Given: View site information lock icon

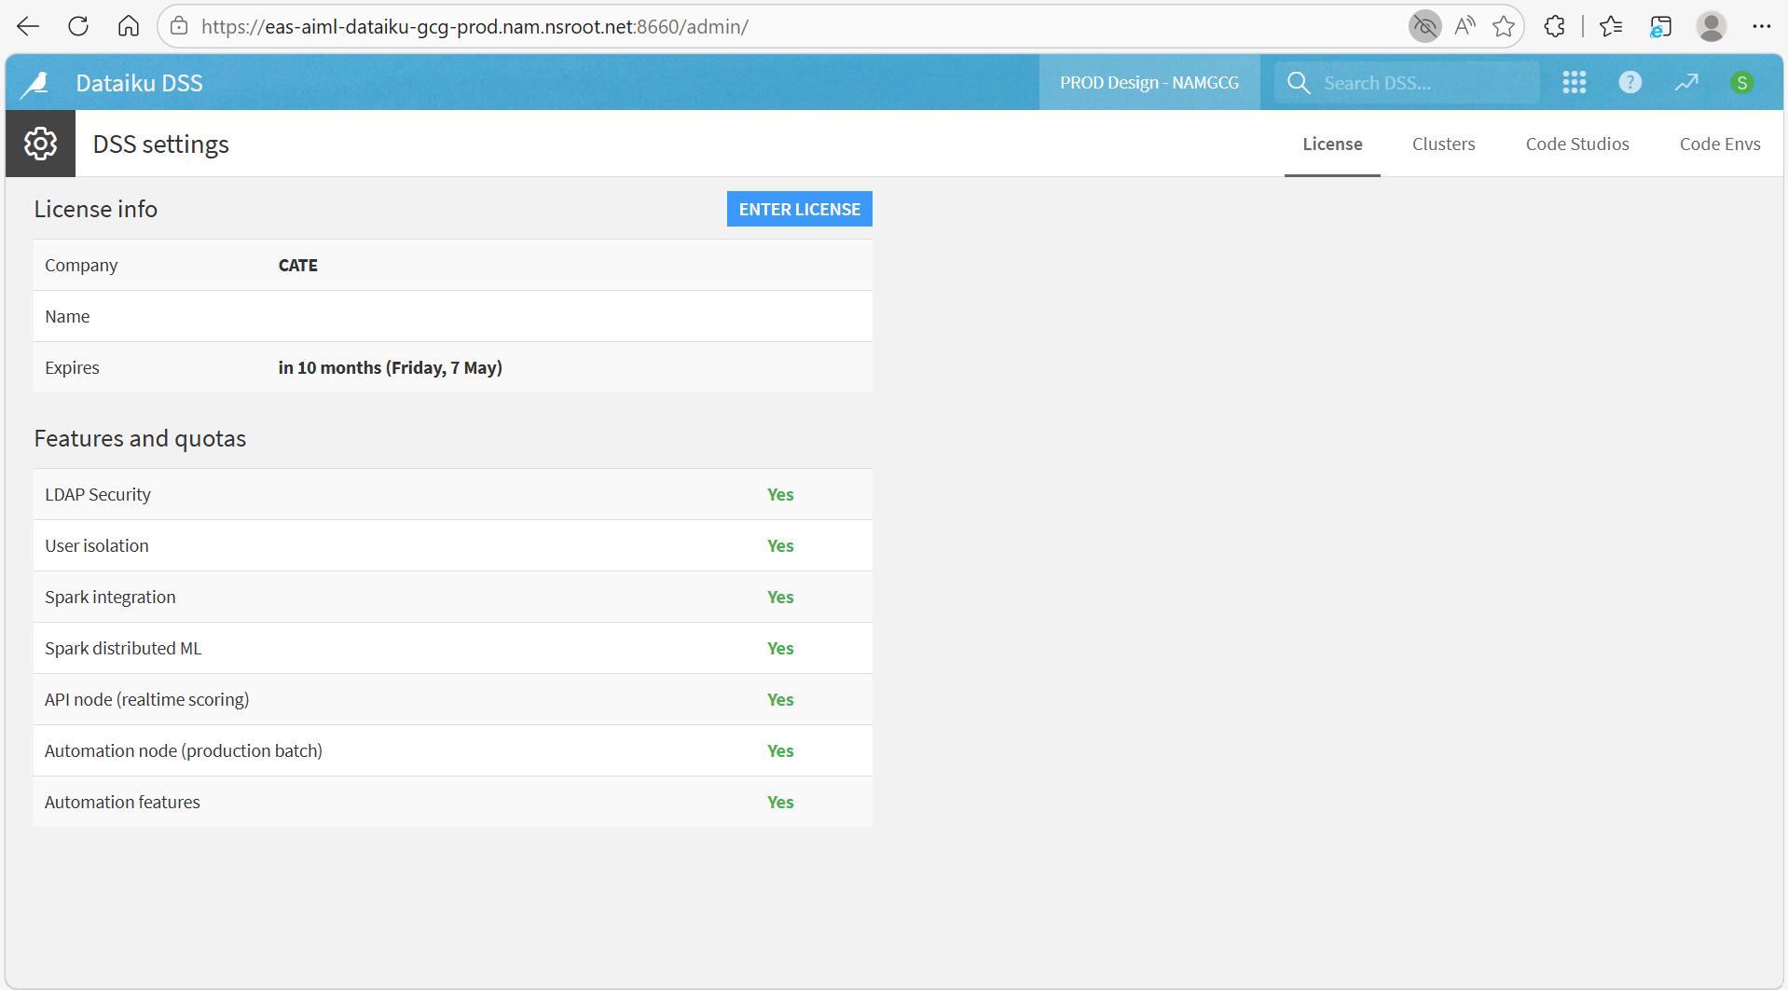Looking at the screenshot, I should (x=179, y=26).
